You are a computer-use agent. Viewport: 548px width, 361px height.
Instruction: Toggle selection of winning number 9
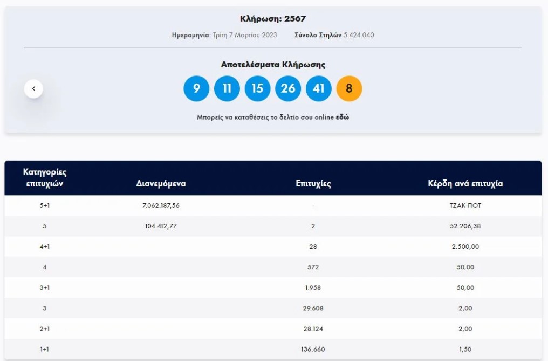[x=196, y=88]
